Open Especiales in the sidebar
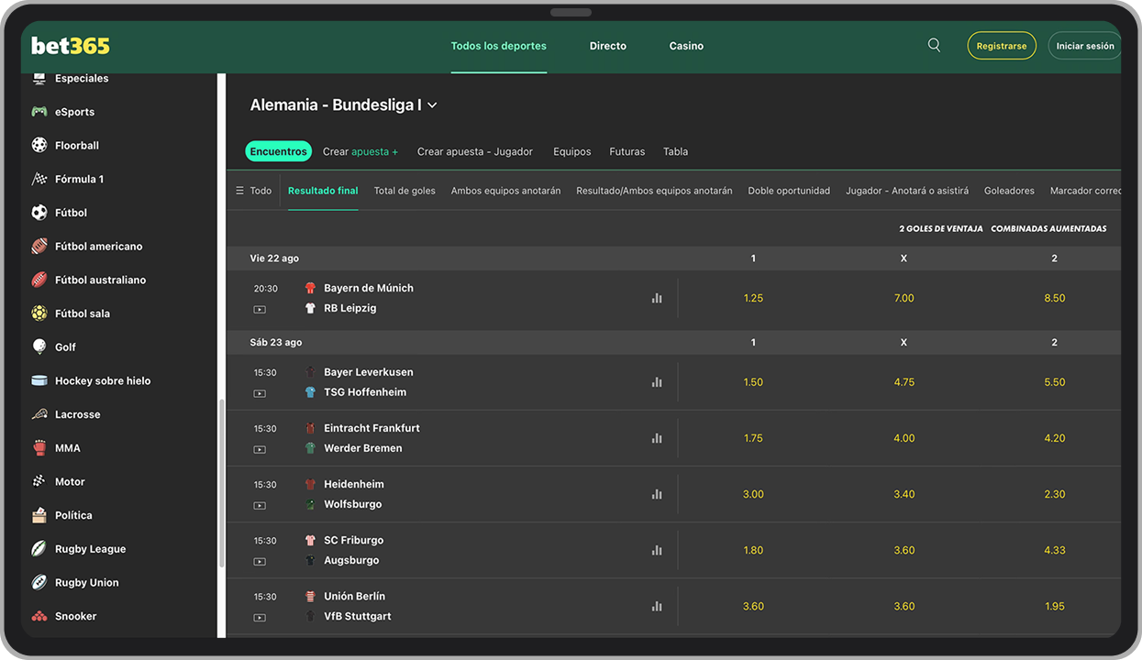 [82, 79]
